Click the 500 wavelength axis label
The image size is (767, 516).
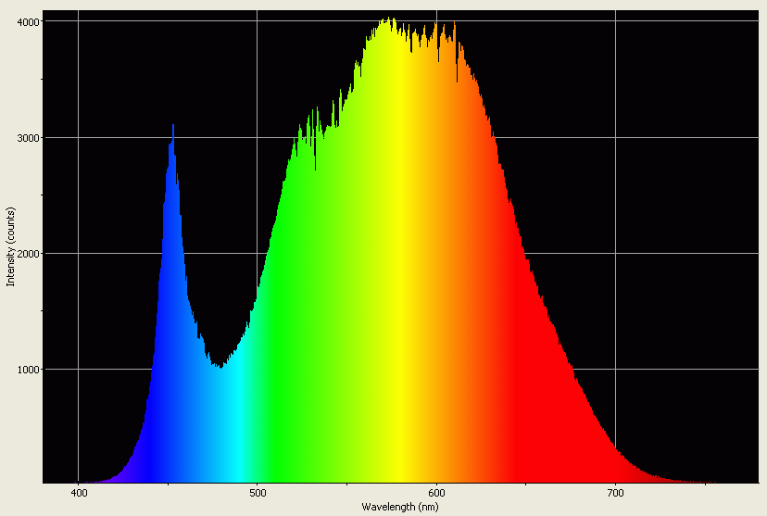point(258,493)
